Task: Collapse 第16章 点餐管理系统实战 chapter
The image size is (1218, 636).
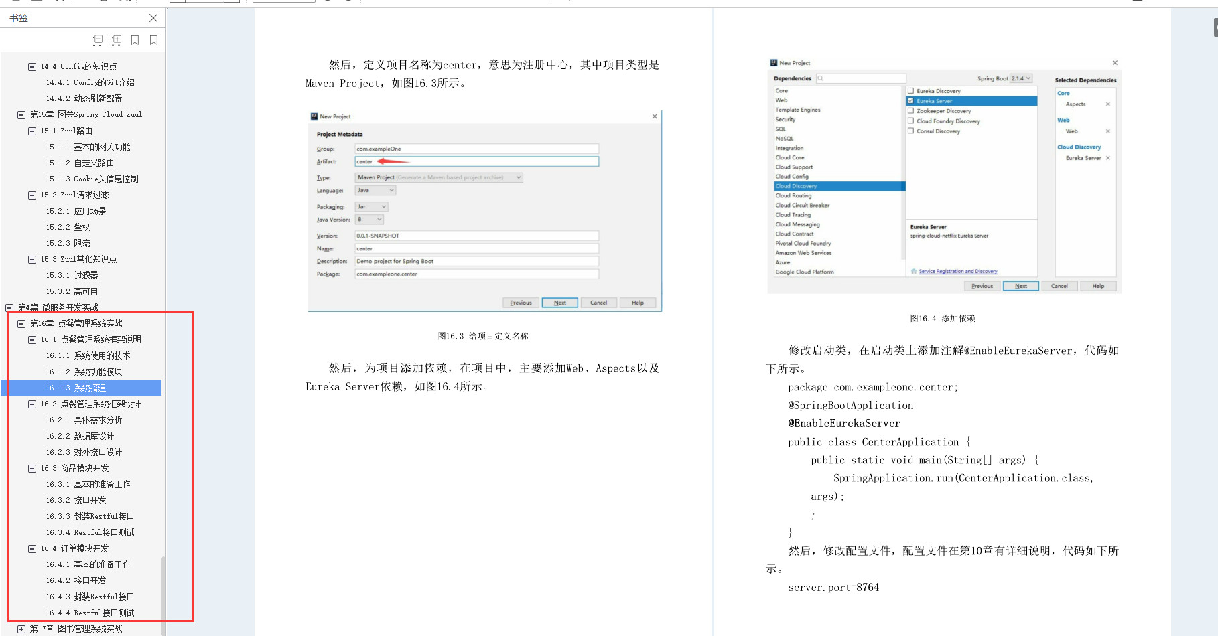Action: point(21,323)
